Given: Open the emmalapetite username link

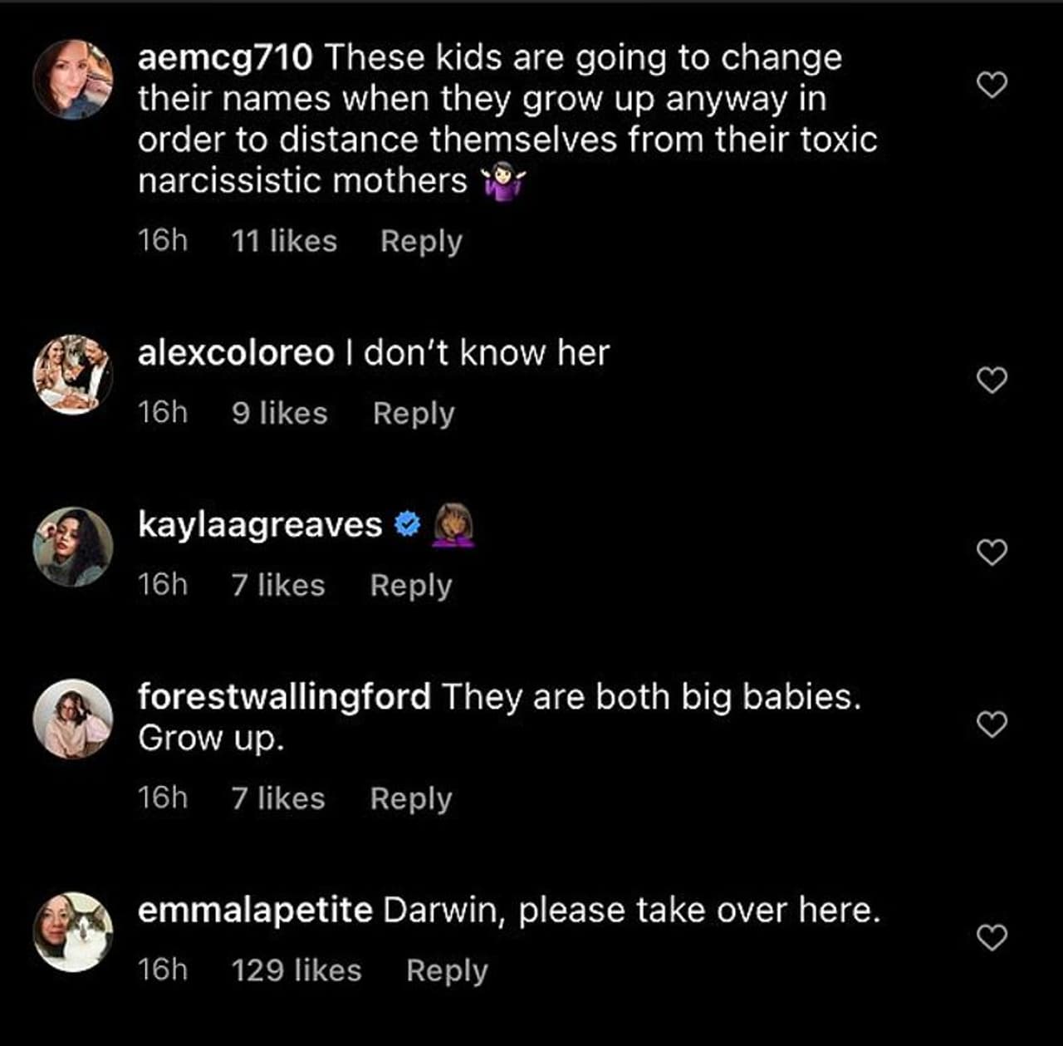Looking at the screenshot, I should pos(255,911).
